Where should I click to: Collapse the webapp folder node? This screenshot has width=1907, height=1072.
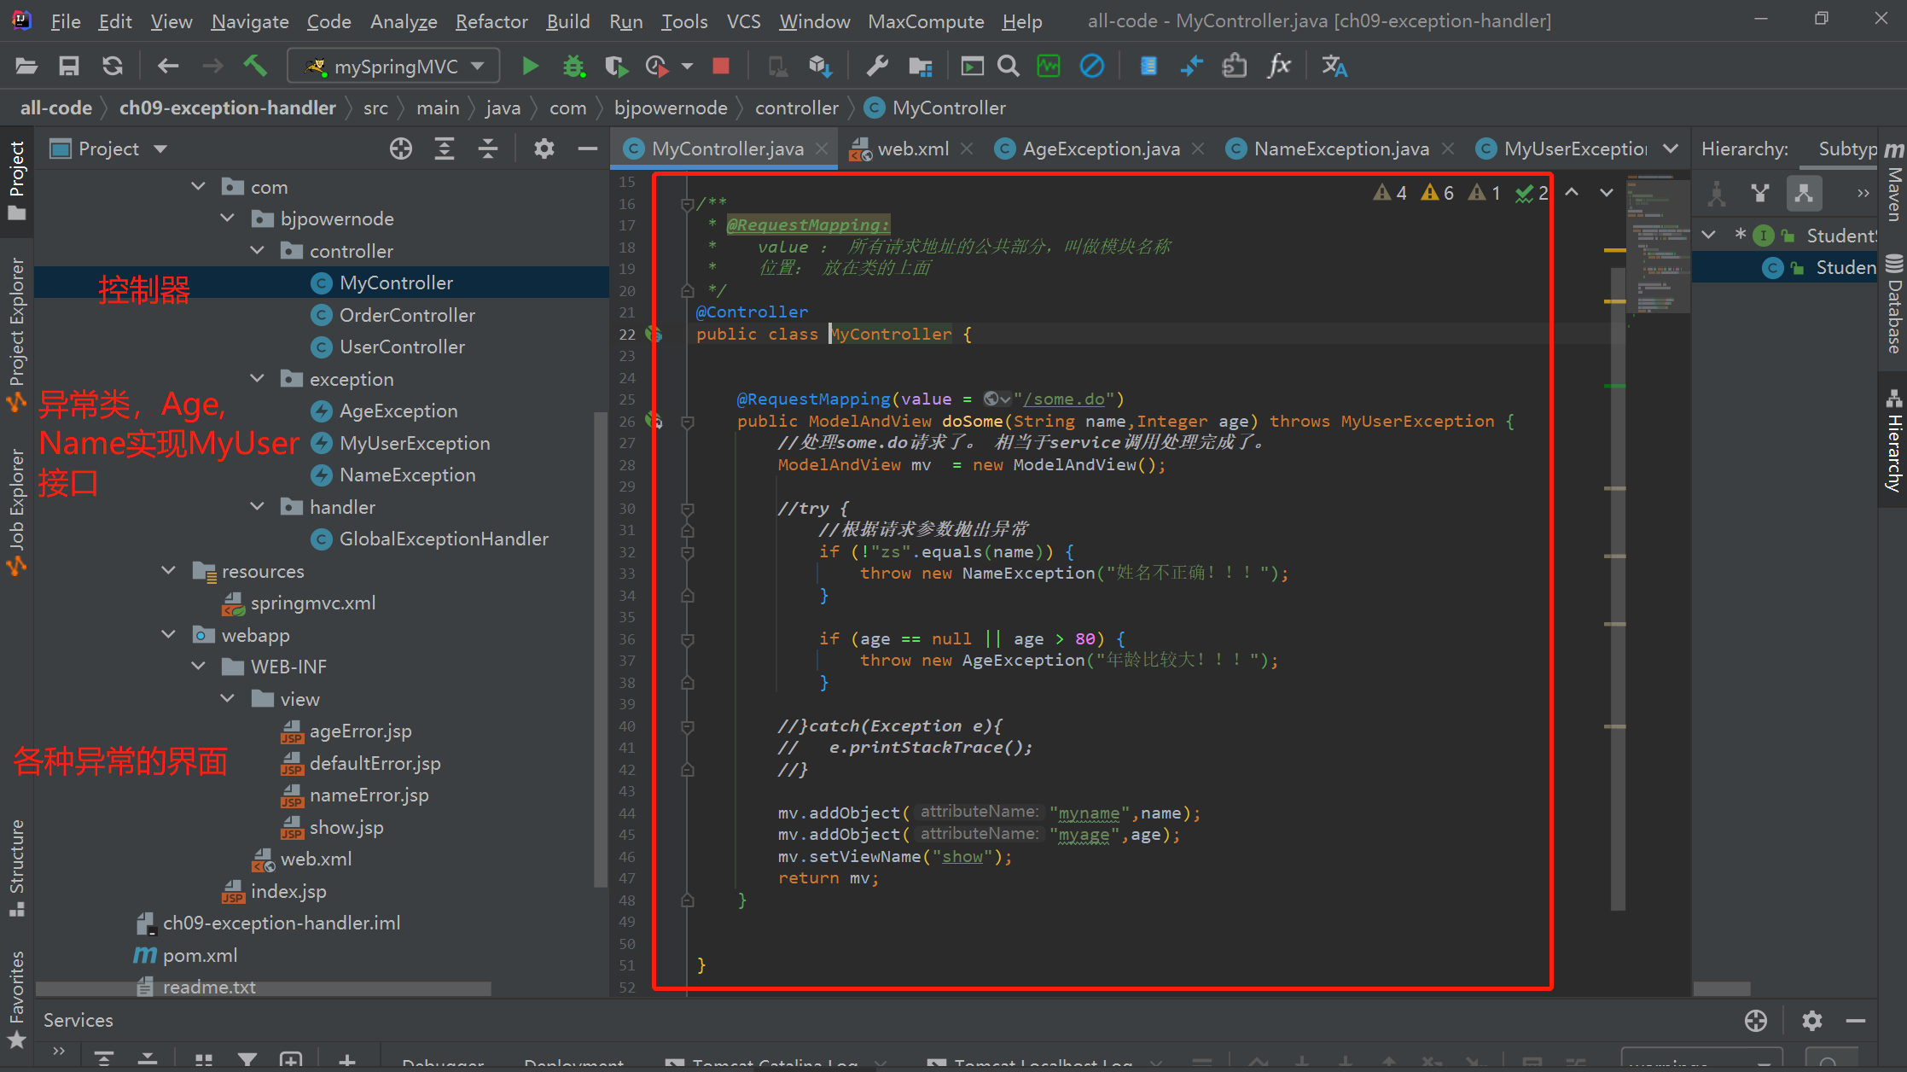(169, 634)
